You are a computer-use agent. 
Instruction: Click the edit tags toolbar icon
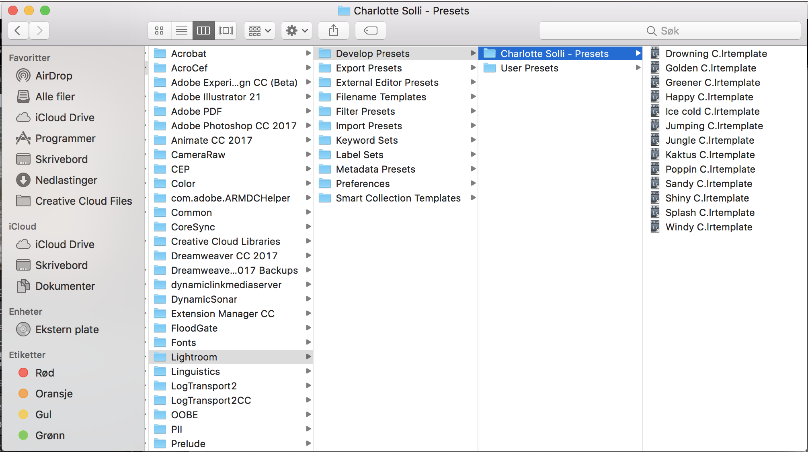point(371,31)
